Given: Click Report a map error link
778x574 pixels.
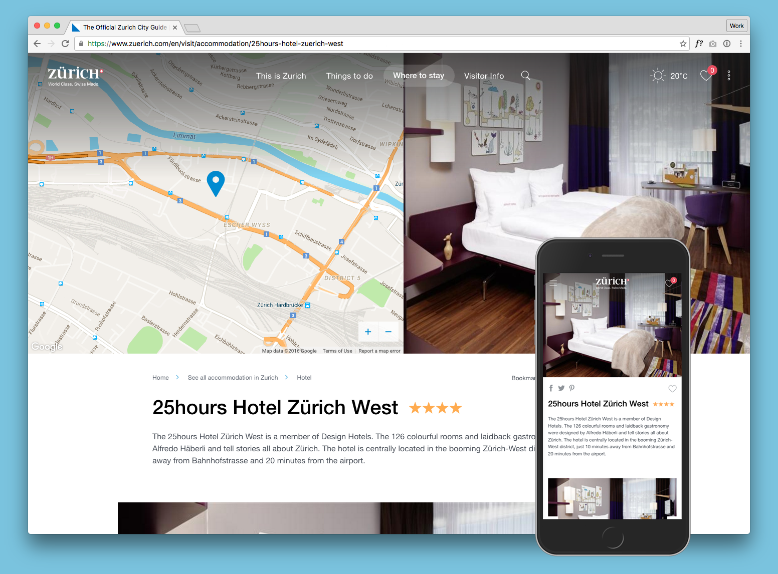Looking at the screenshot, I should point(379,351).
